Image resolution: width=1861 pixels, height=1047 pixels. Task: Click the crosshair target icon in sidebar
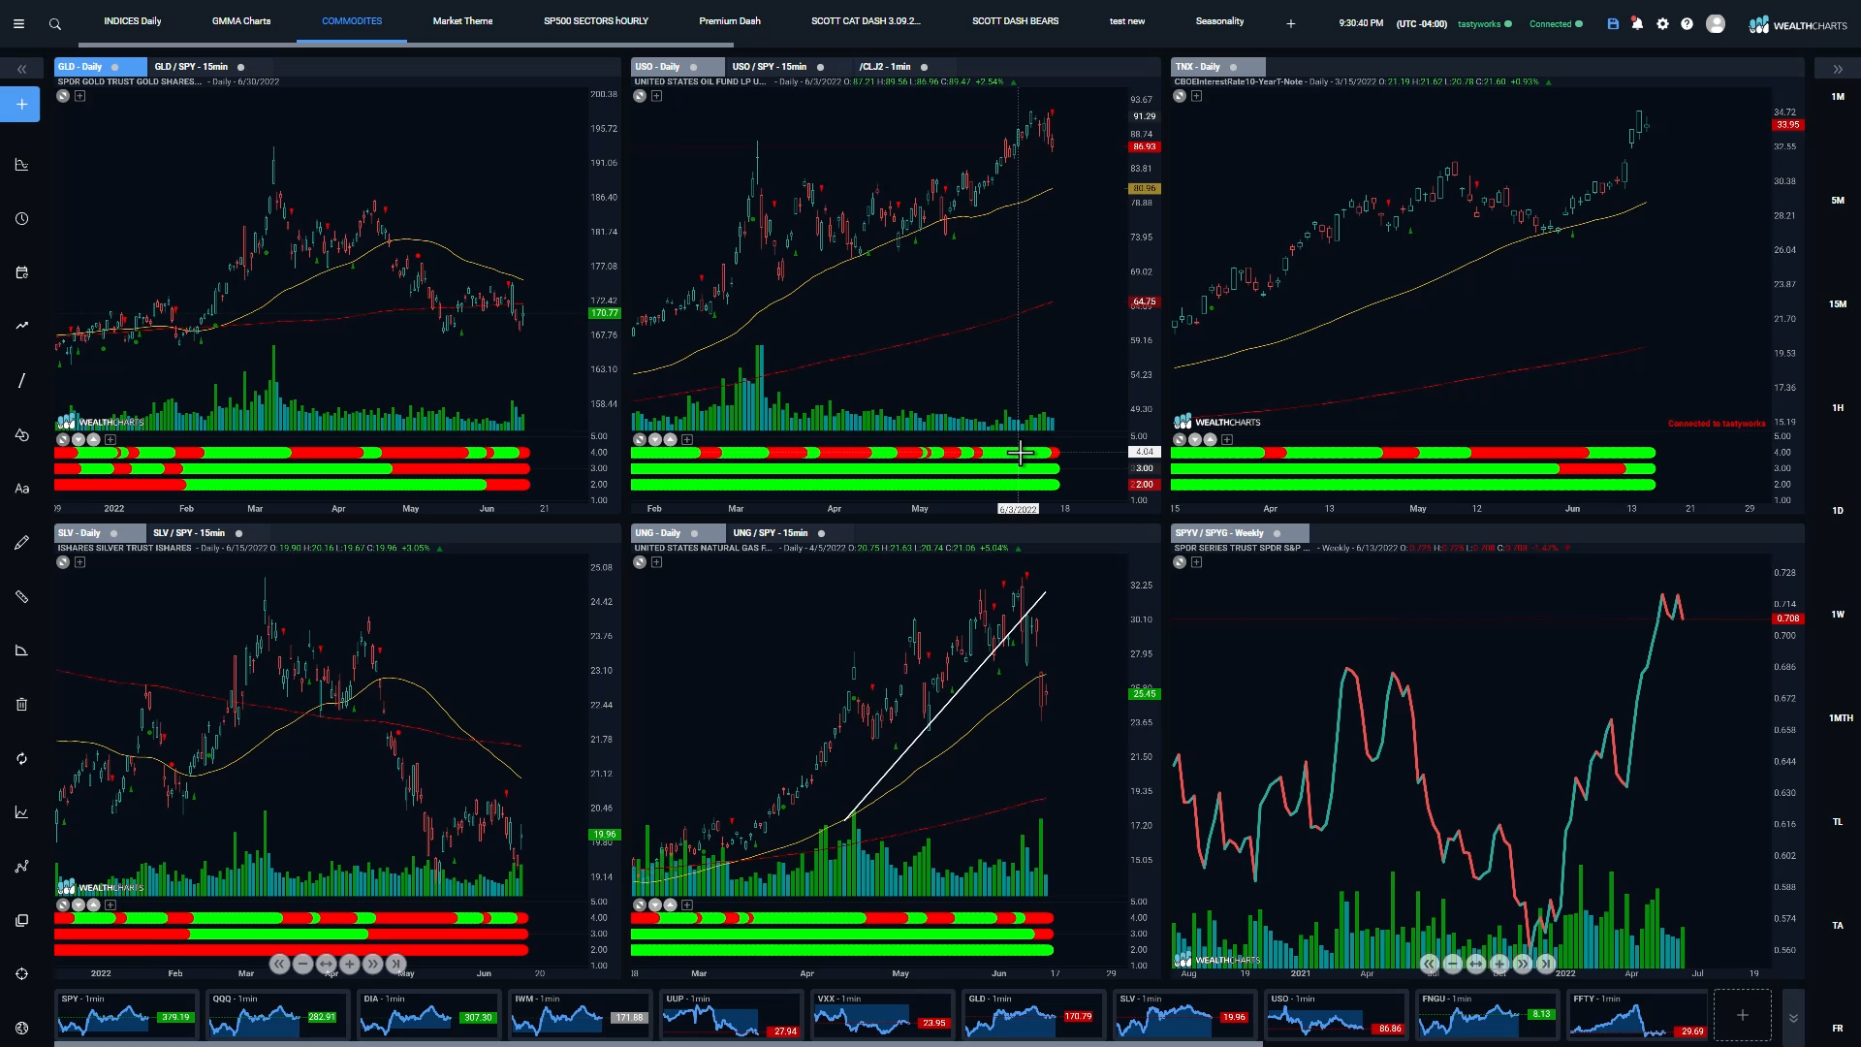pos(21,973)
